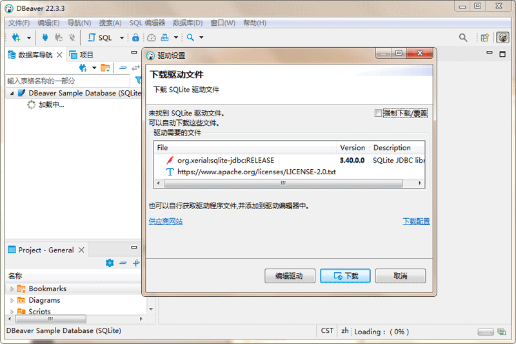516x344 pixels.
Task: Open the 编辑(E) menu
Action: (x=48, y=23)
